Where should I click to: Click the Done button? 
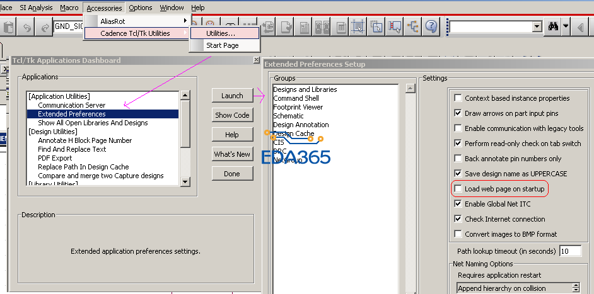click(232, 174)
